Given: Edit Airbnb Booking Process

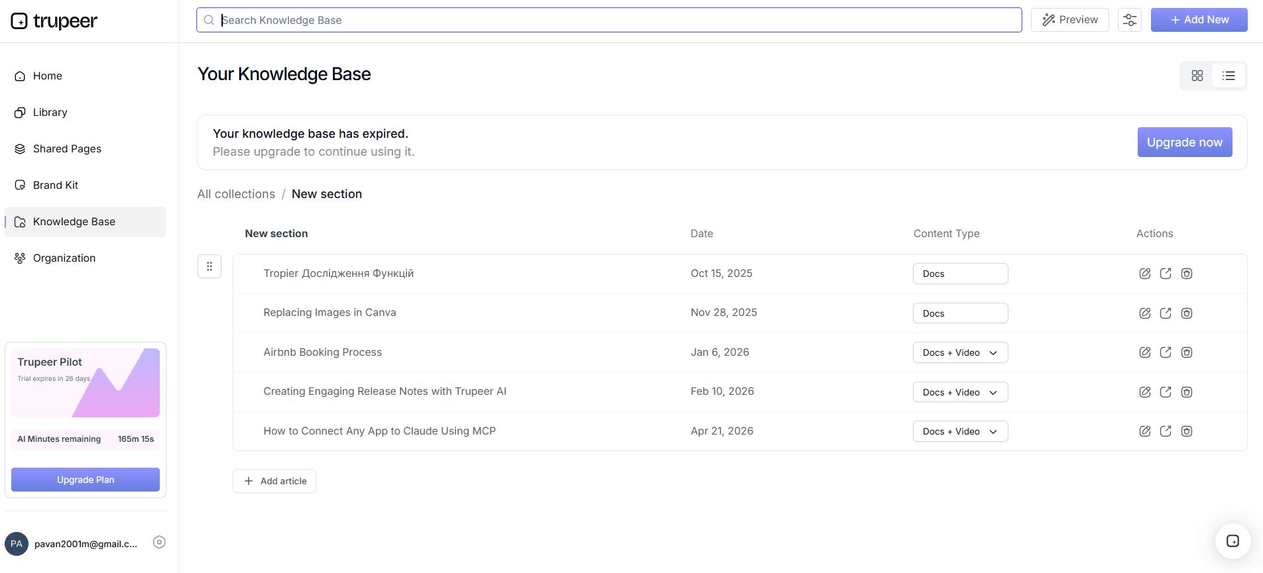Looking at the screenshot, I should (1145, 352).
